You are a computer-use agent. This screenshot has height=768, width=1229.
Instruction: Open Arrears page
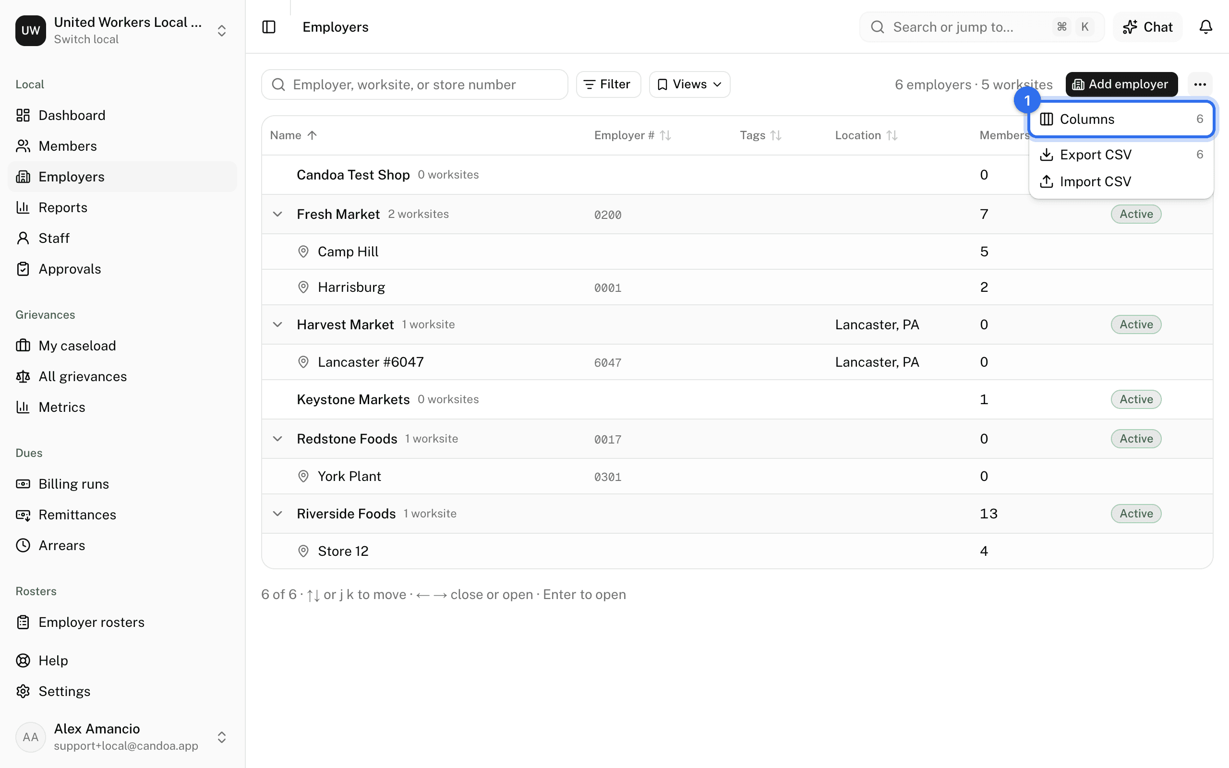pyautogui.click(x=122, y=545)
